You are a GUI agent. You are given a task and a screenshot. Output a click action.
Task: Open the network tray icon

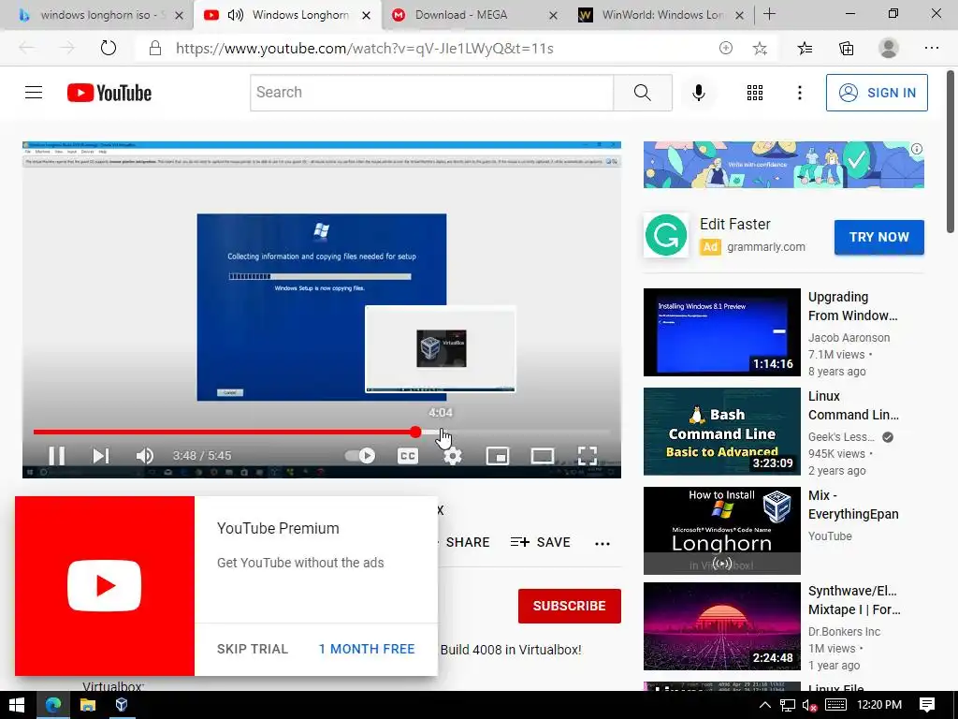788,705
